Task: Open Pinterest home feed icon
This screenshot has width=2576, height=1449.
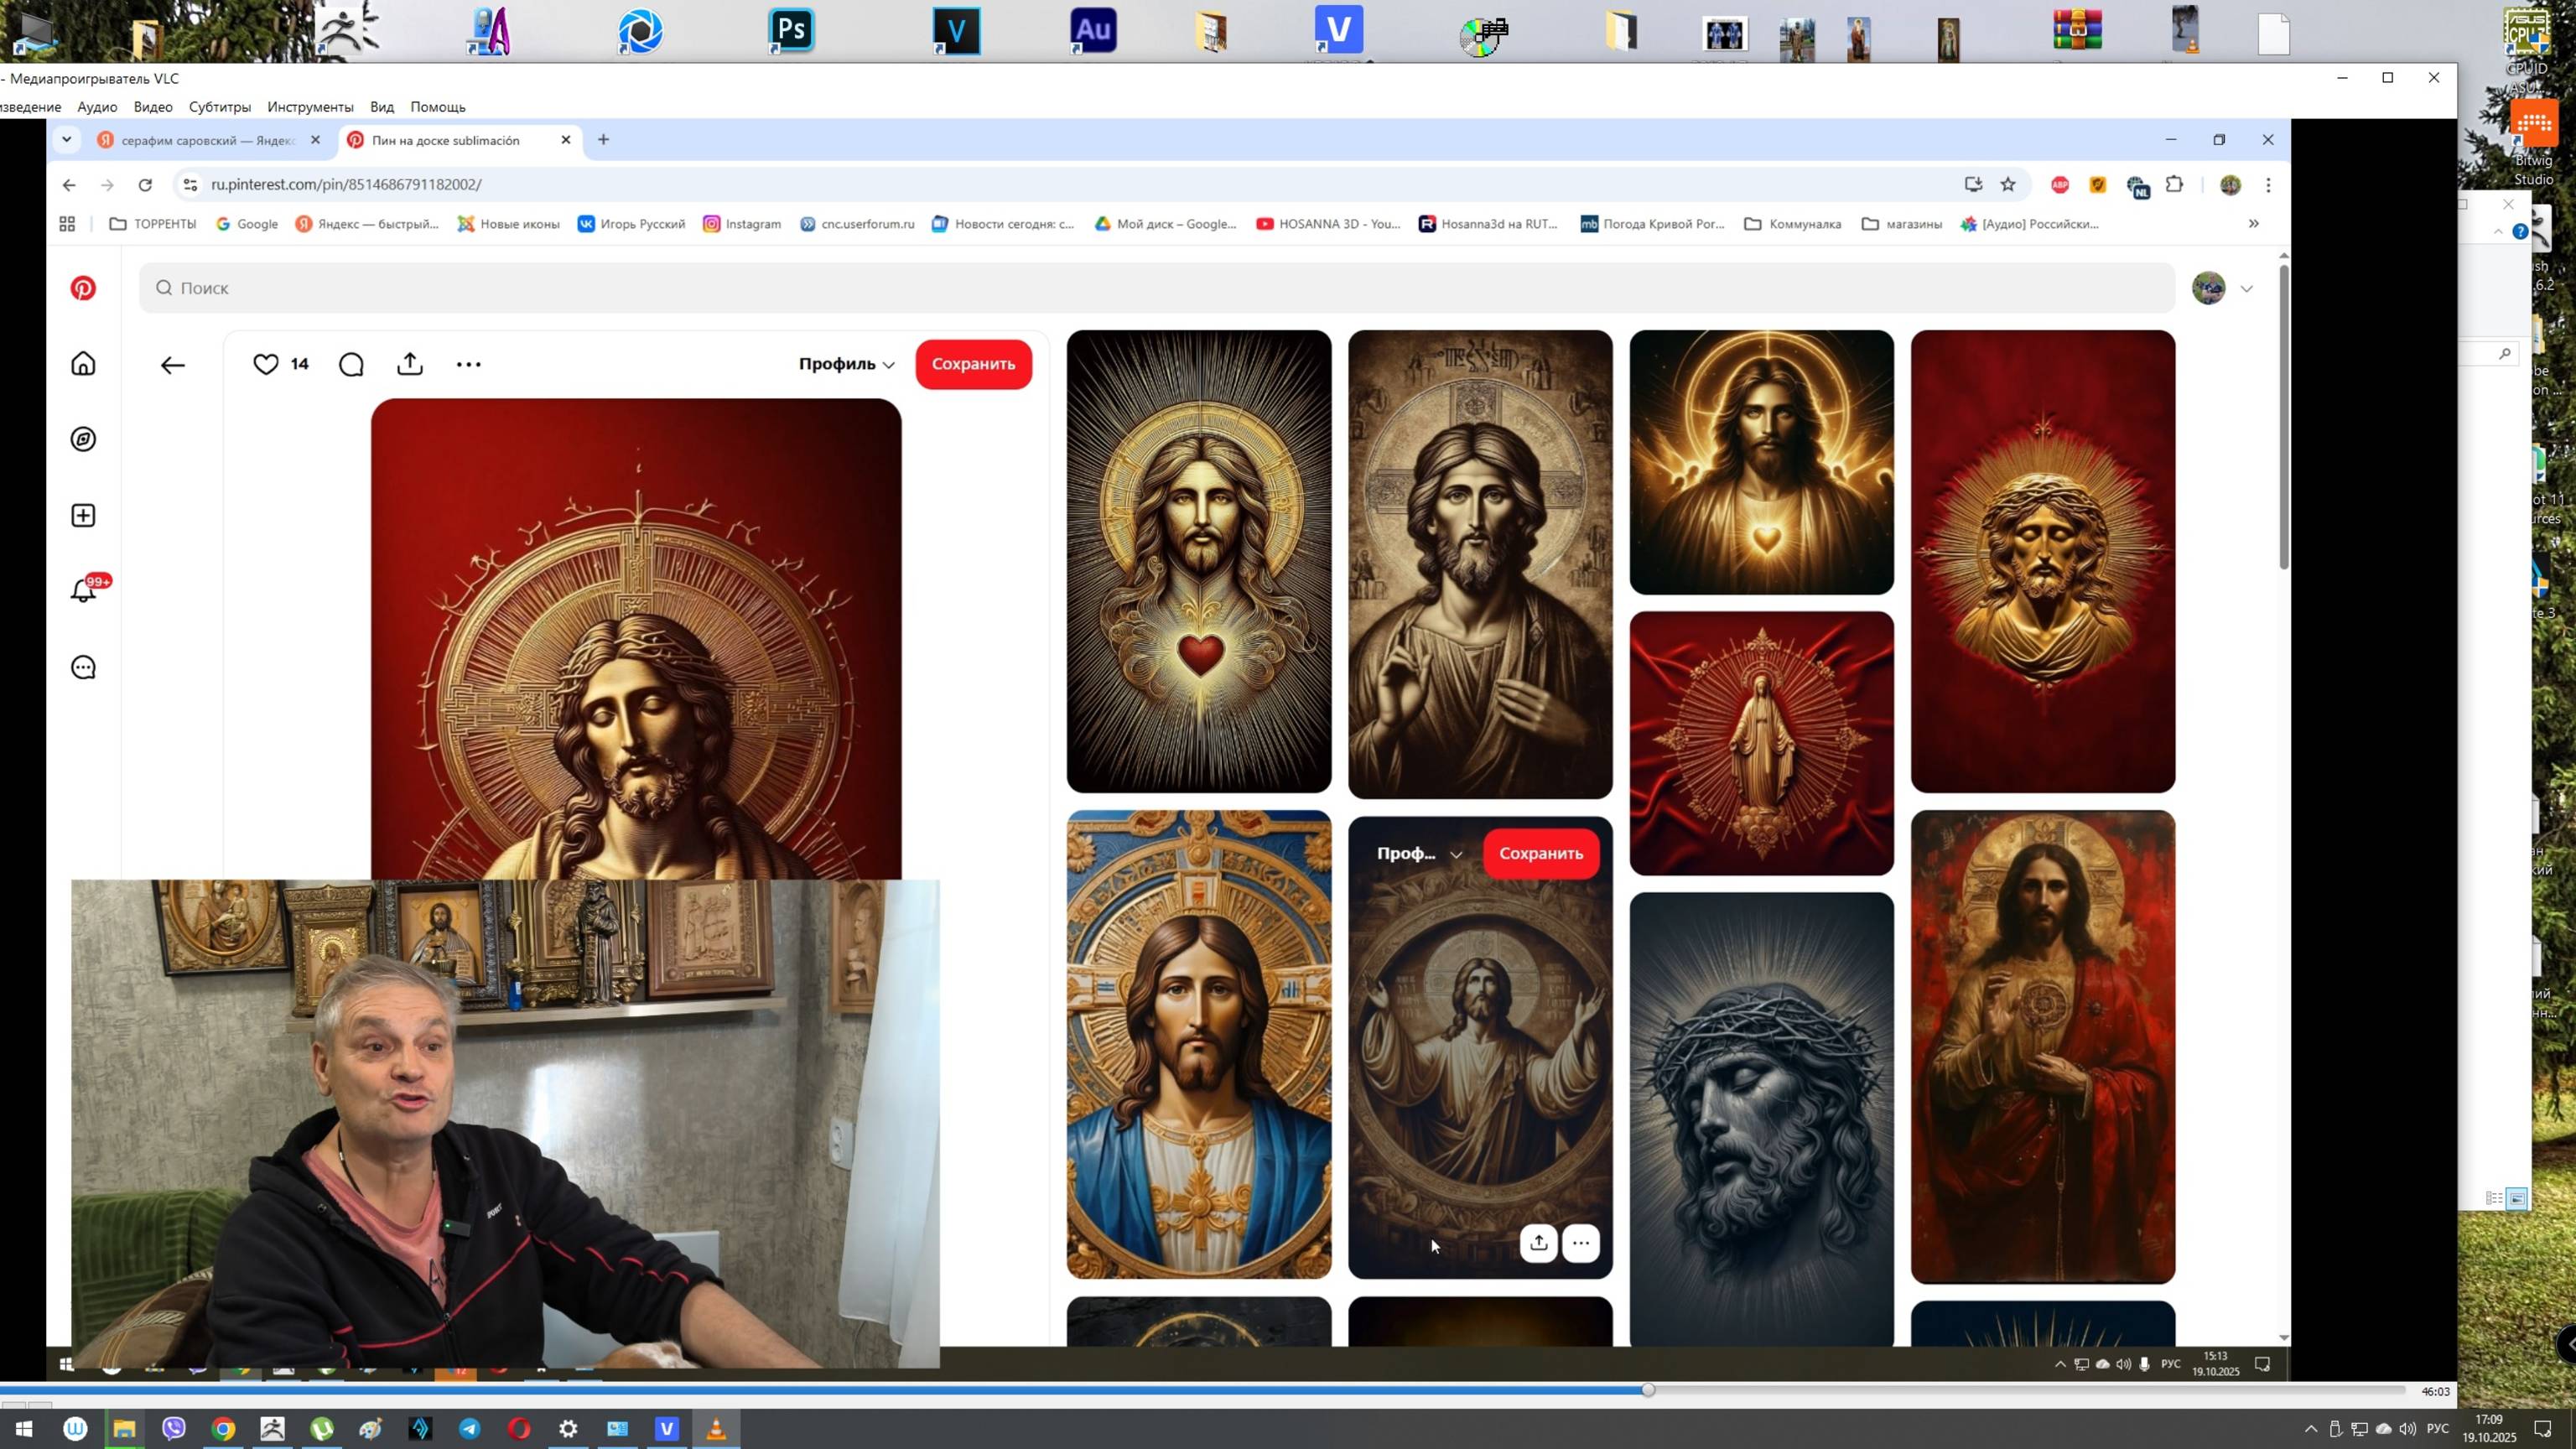Action: click(x=83, y=363)
